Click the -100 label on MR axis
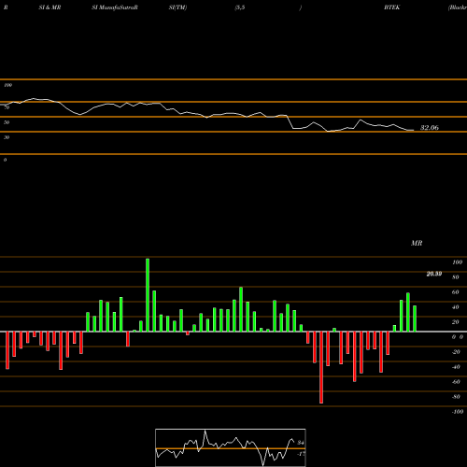Image resolution: width=467 pixels, height=467 pixels. (458, 412)
